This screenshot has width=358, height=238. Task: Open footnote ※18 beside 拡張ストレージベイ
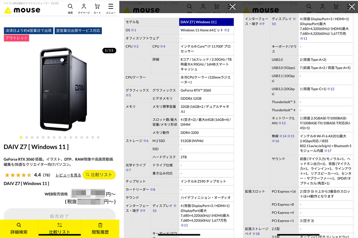[x=256, y=234]
